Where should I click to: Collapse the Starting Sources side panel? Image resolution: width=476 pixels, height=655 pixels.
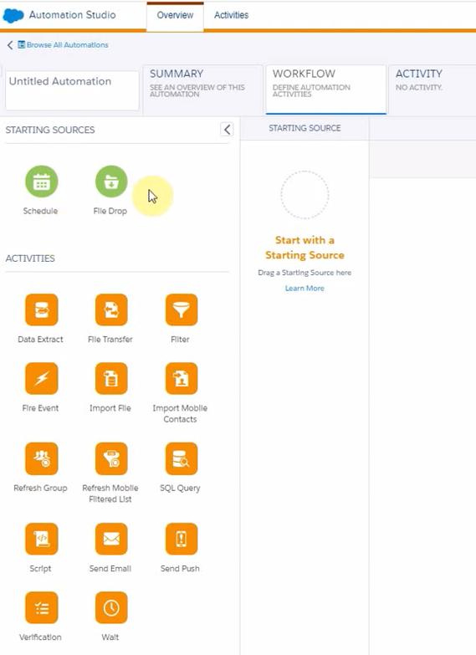[x=227, y=130]
